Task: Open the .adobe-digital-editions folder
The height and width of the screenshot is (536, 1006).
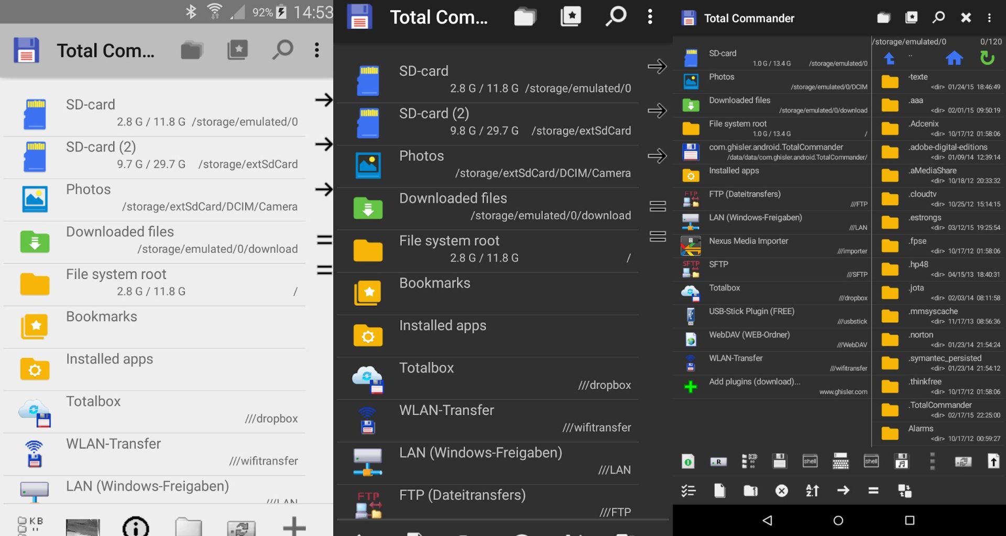Action: point(939,152)
